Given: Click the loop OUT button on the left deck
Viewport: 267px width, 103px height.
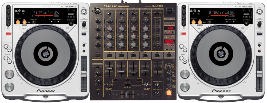Looking at the screenshot, I should [x=25, y=22].
